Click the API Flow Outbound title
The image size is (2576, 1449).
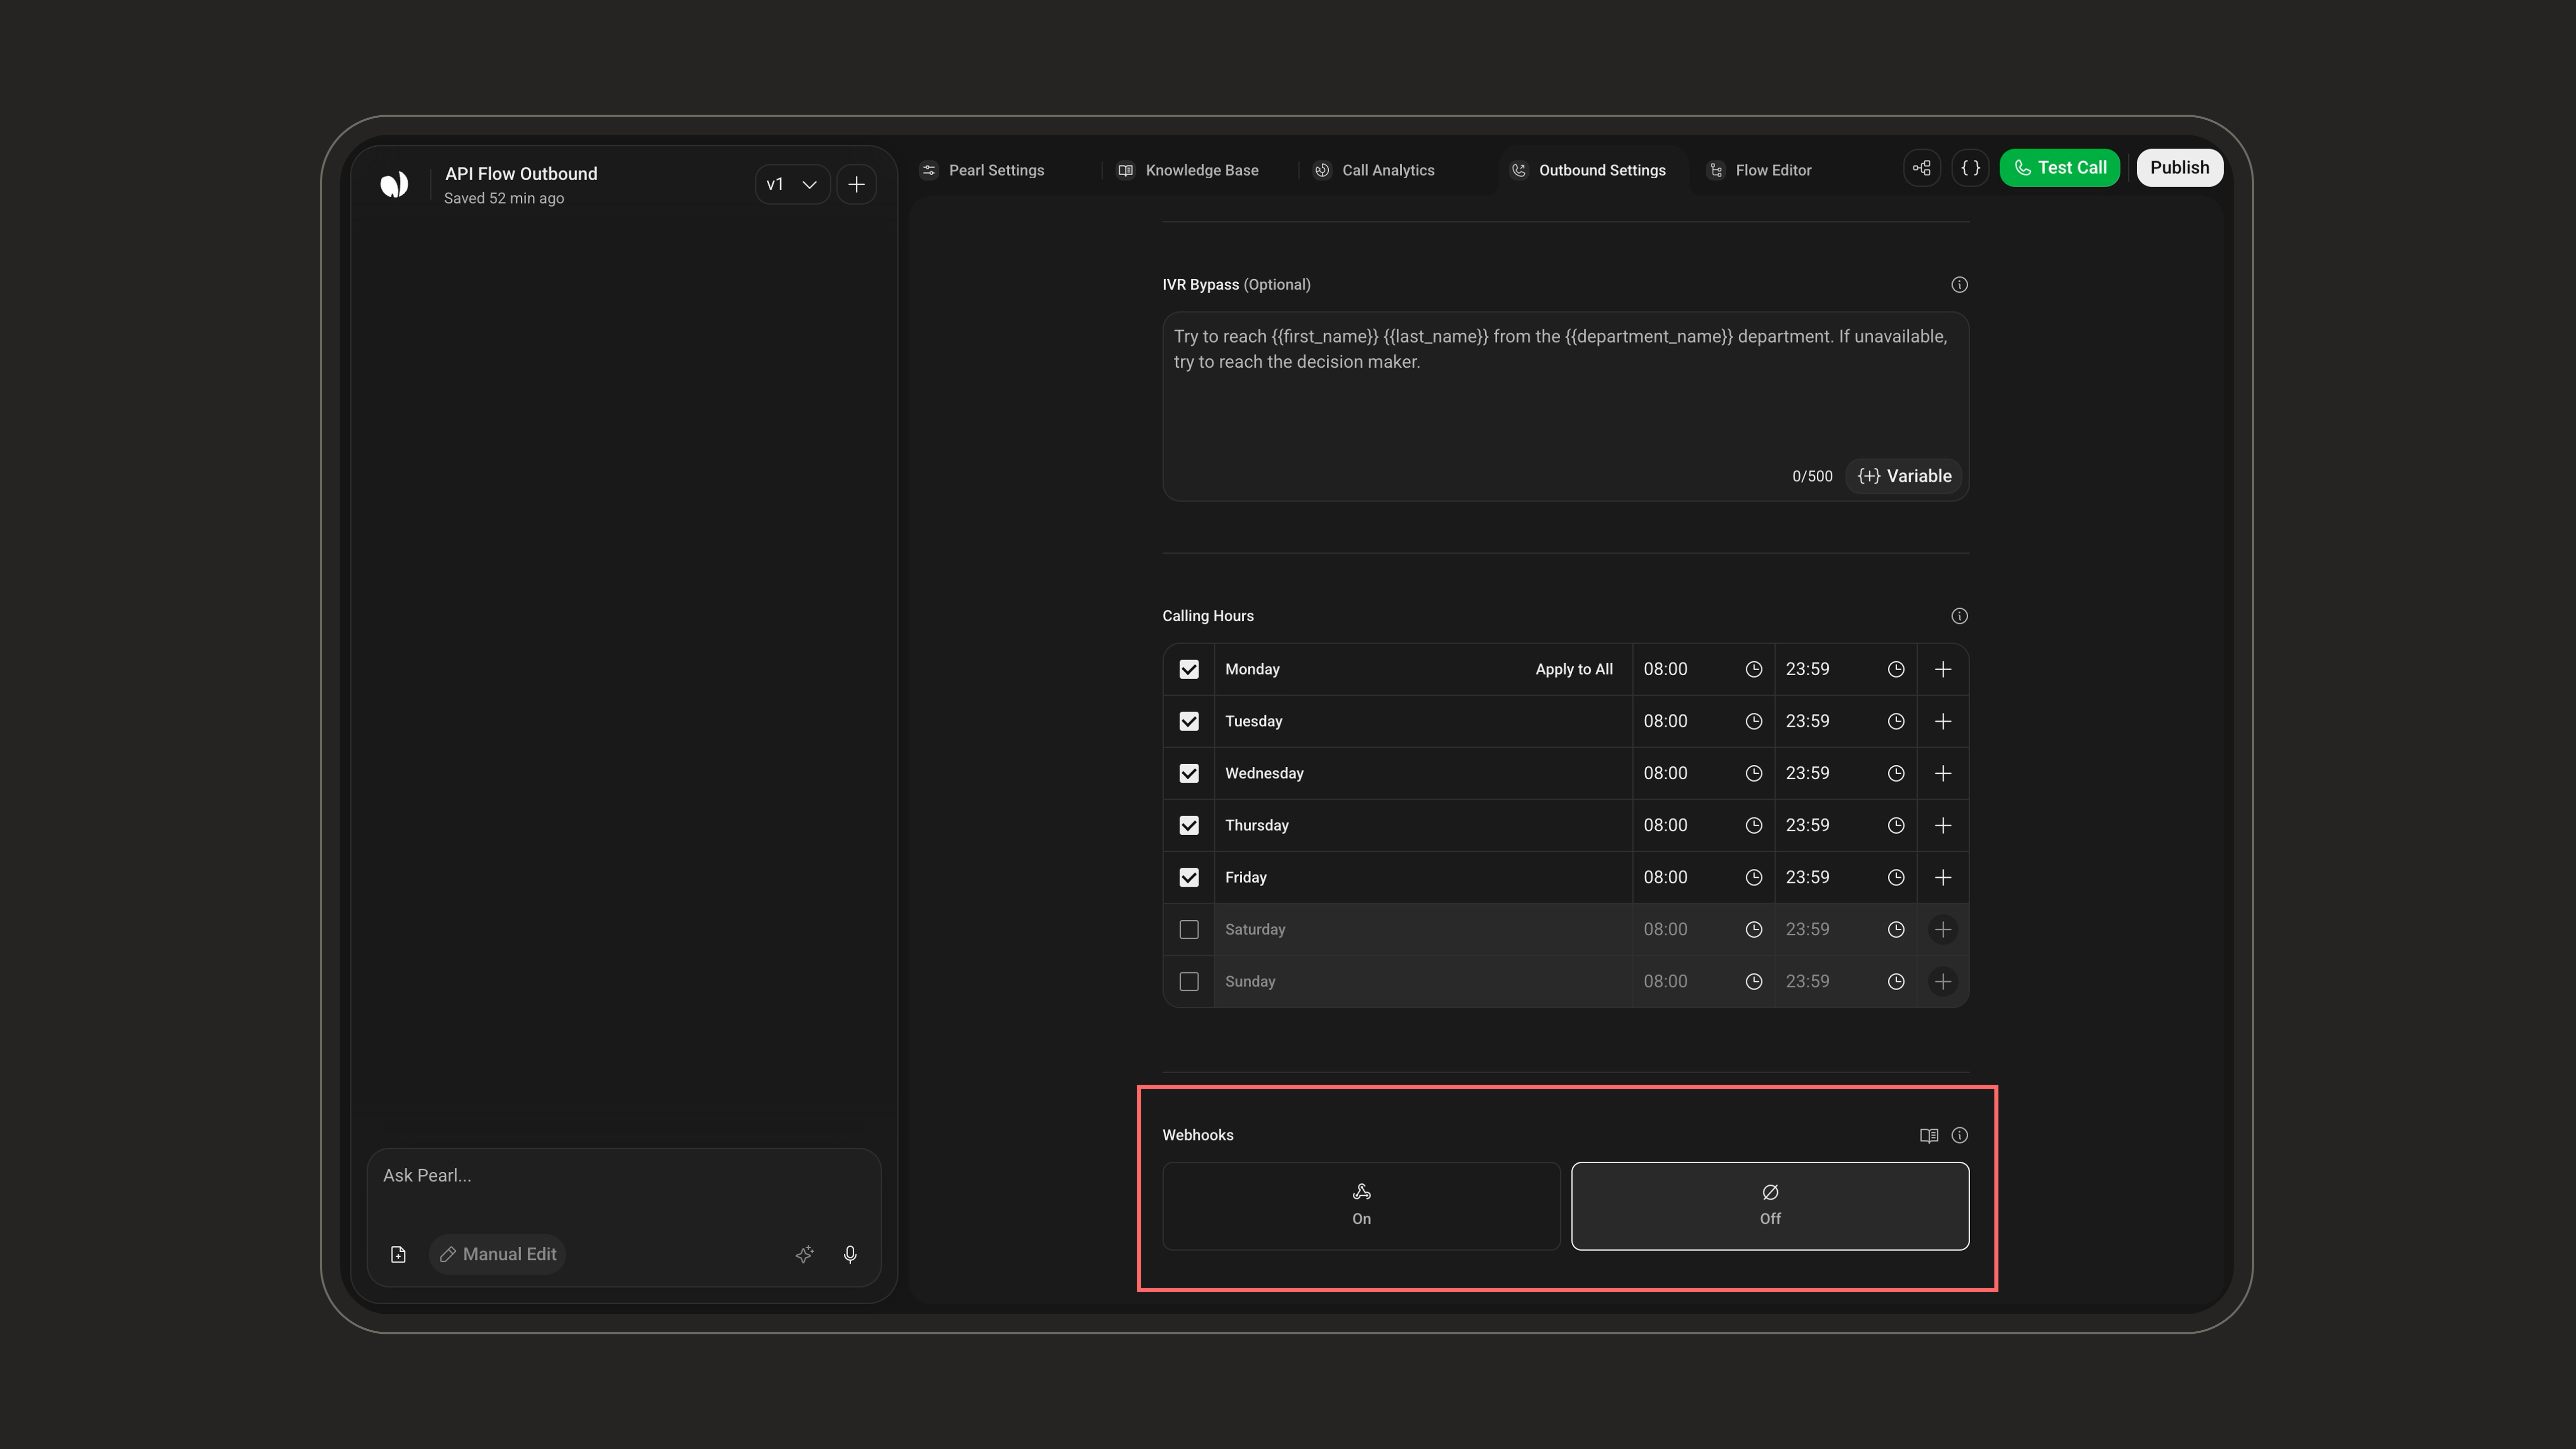tap(521, 174)
